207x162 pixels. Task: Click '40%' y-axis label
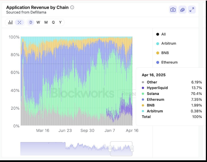click(x=15, y=90)
